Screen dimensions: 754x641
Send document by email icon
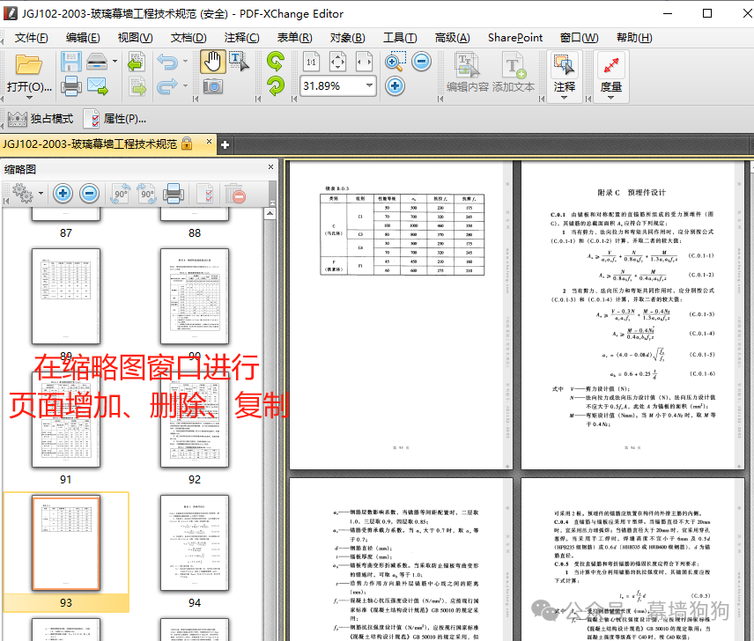coord(97,86)
